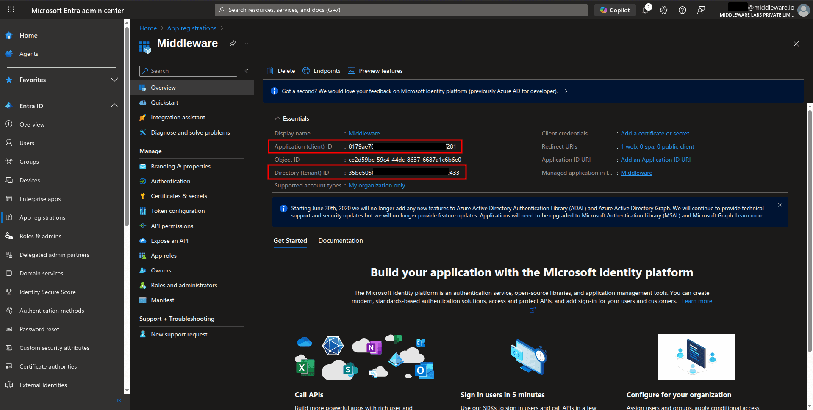Click the Delete icon for this app registration
This screenshot has height=410, width=813.
point(281,71)
